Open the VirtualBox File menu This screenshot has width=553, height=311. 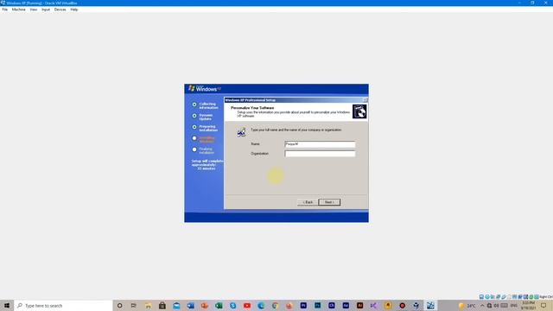pyautogui.click(x=5, y=10)
